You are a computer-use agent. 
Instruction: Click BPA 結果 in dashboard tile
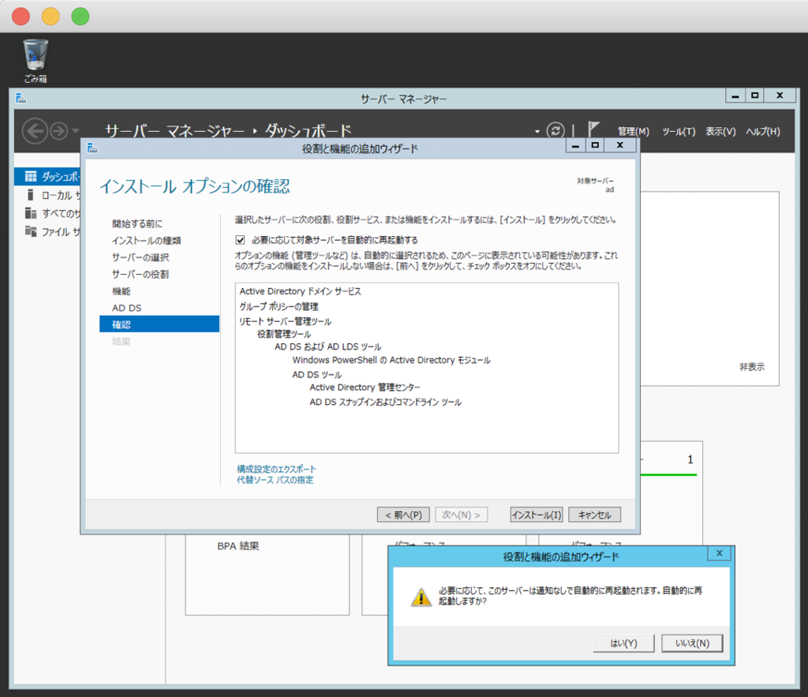coord(238,546)
